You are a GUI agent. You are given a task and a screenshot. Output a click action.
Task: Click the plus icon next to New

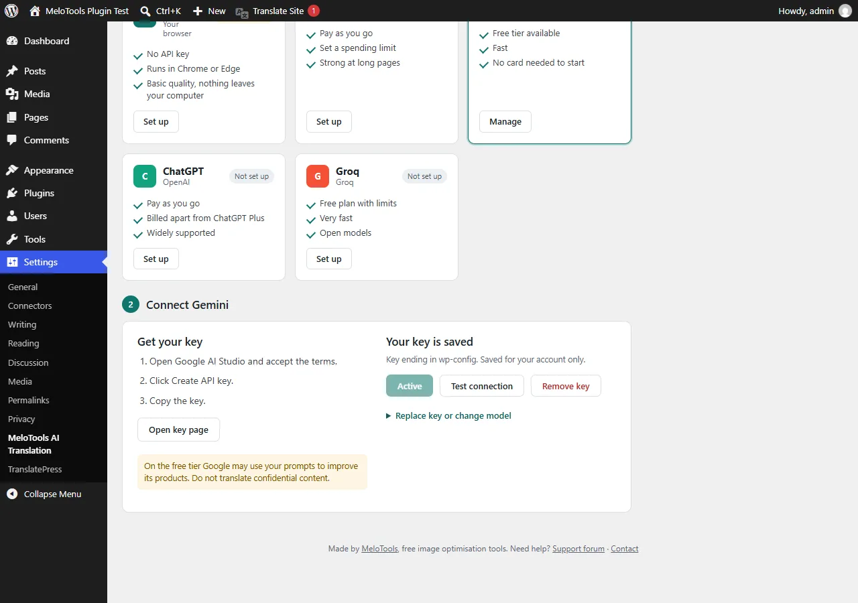(197, 11)
